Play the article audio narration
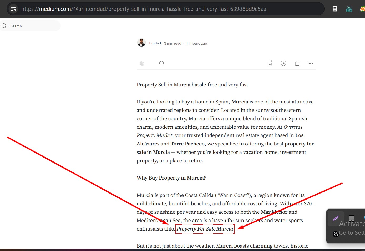 click(283, 63)
